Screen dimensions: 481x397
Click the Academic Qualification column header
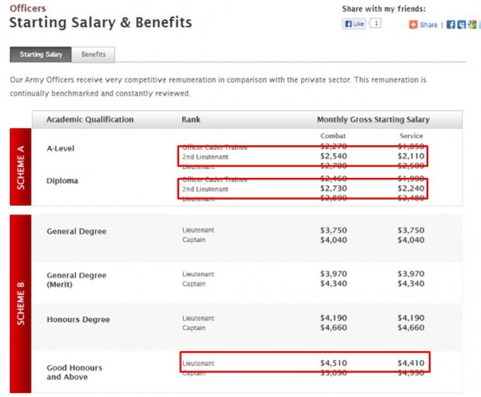90,120
